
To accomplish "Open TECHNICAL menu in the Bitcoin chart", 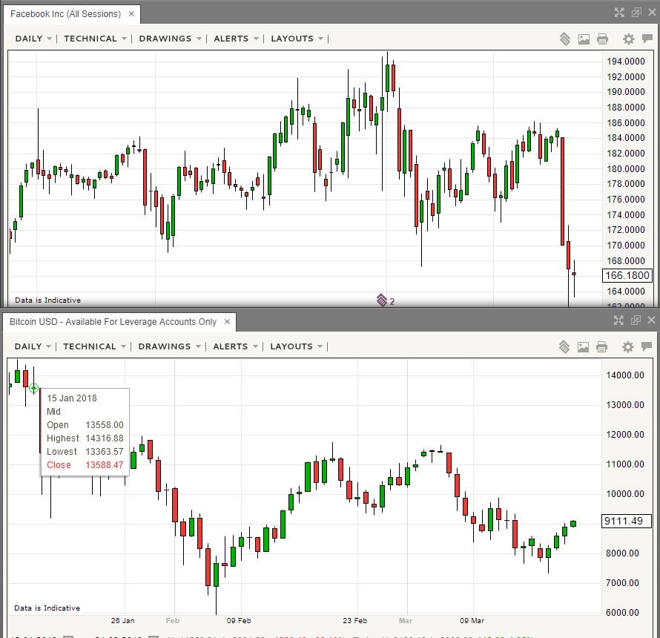I will point(94,346).
